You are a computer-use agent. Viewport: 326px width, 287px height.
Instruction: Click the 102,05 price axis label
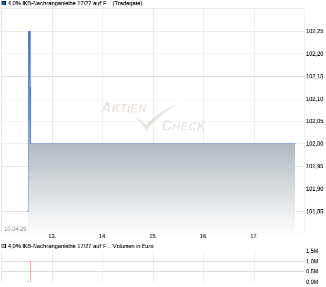click(x=314, y=121)
